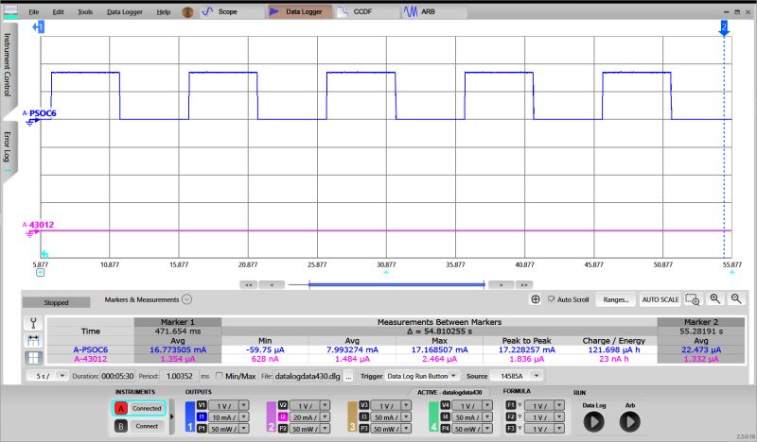Select Marker 2 flag at top right
The width and height of the screenshot is (757, 442).
(724, 28)
